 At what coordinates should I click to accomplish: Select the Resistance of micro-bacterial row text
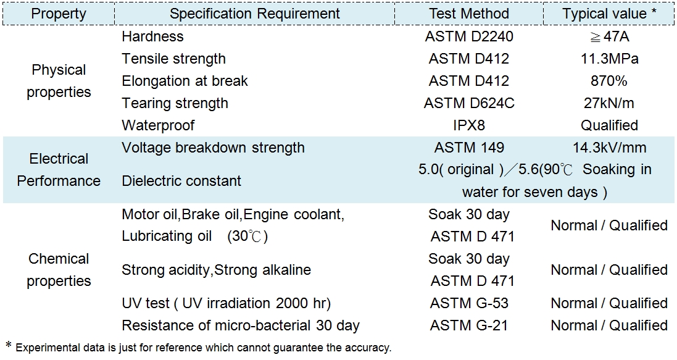pos(240,325)
